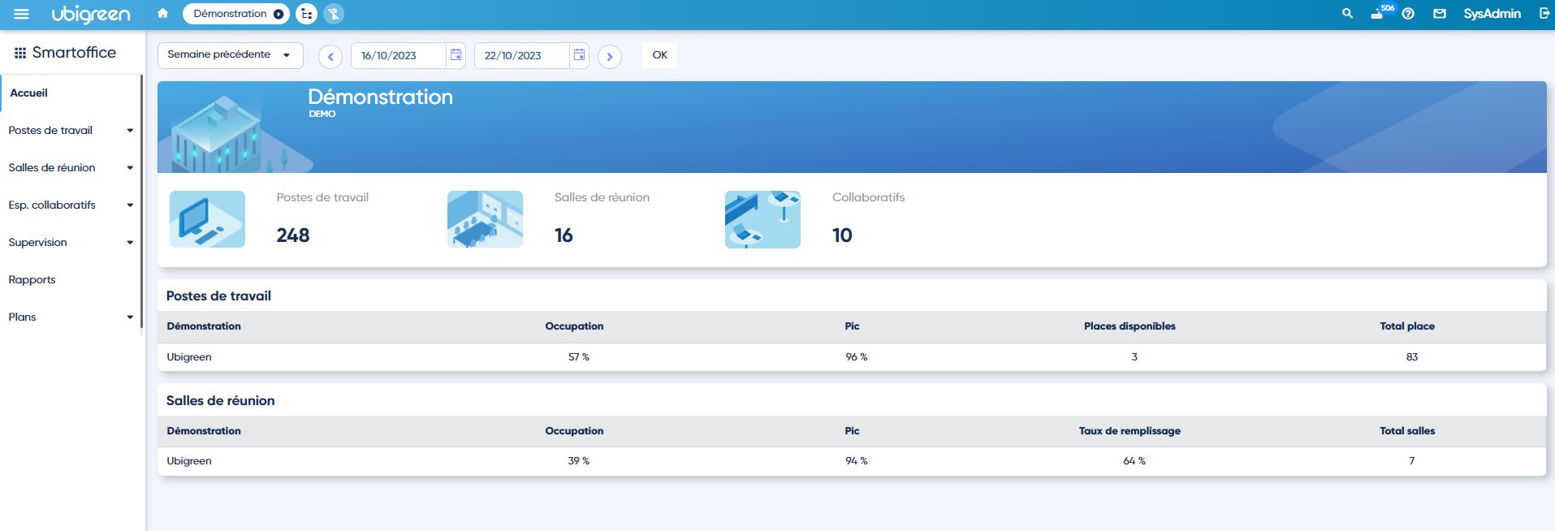Click the Postes de travail desk illustration
Image resolution: width=1555 pixels, height=531 pixels.
(207, 219)
